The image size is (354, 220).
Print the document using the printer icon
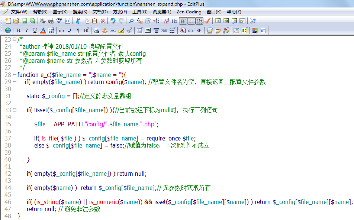pyautogui.click(x=51, y=21)
